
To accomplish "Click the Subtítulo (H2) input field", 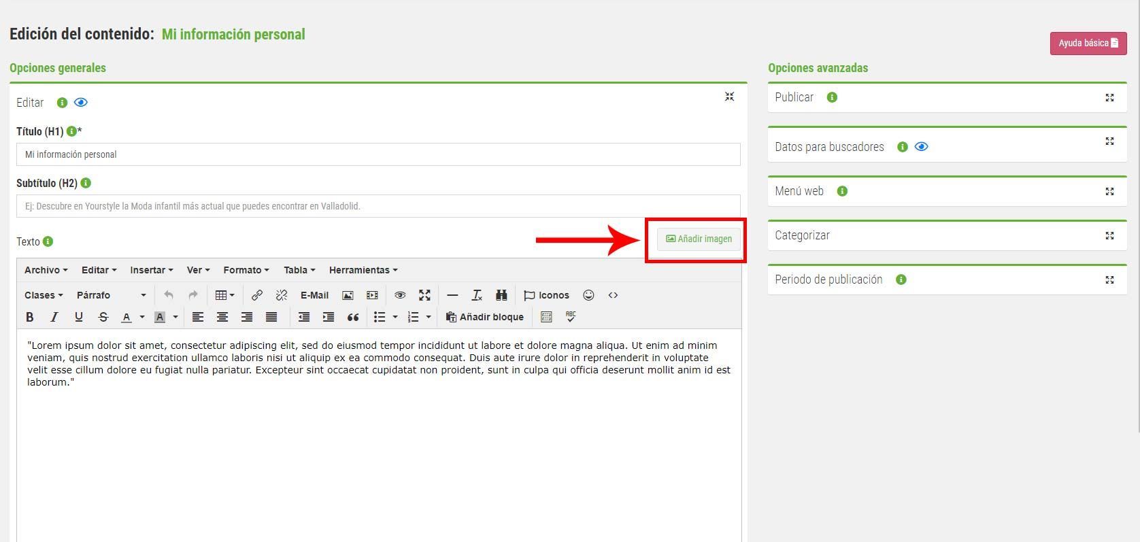I will point(378,206).
